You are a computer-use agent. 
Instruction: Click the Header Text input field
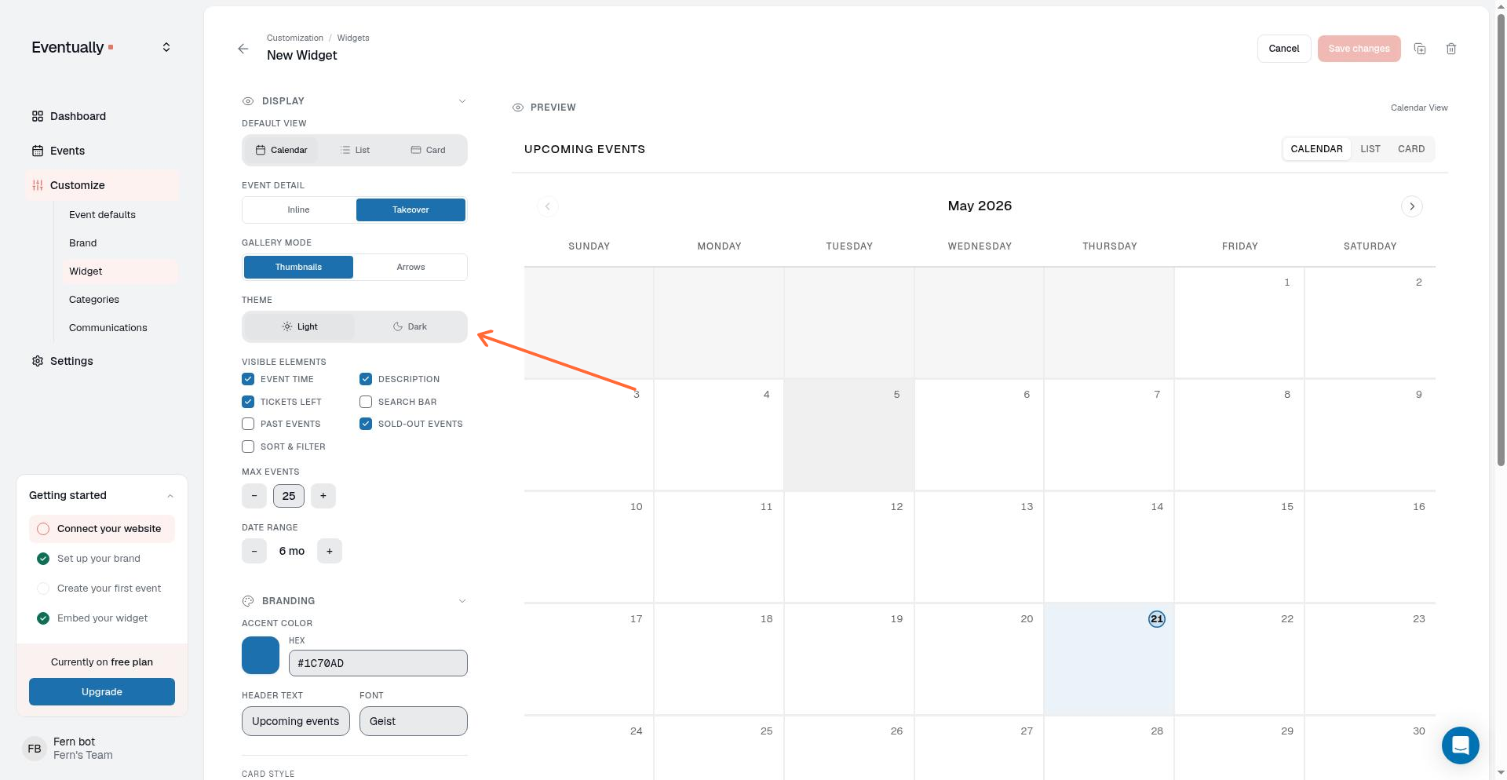296,721
